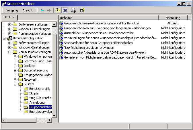Click policy icon for Erkennung von langsamen Verbindungen
This screenshot has width=193, height=130.
[61, 28]
